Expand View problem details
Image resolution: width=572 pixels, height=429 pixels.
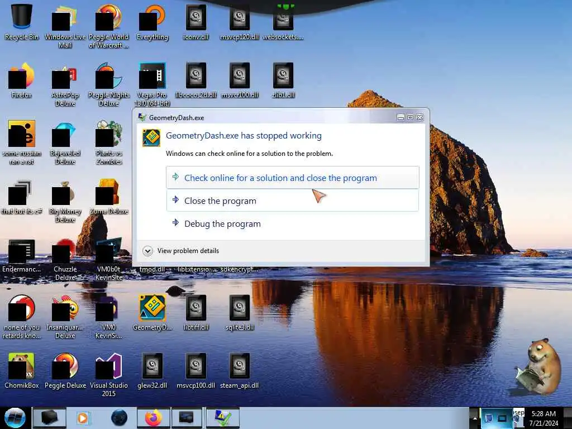(182, 251)
